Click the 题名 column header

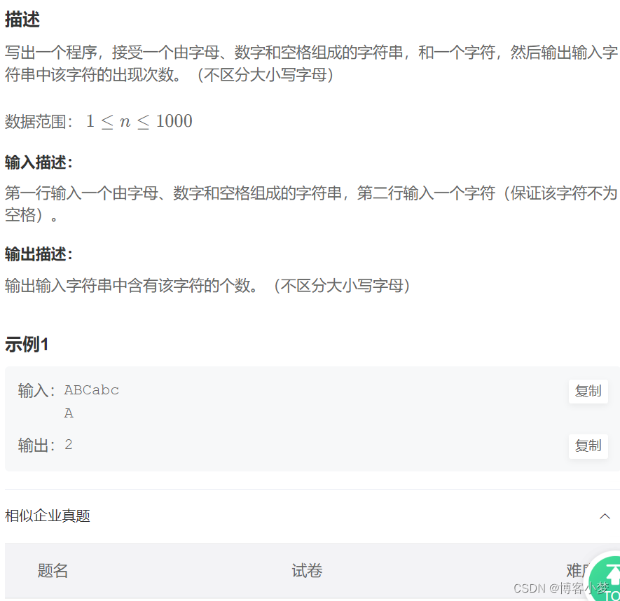pos(52,571)
